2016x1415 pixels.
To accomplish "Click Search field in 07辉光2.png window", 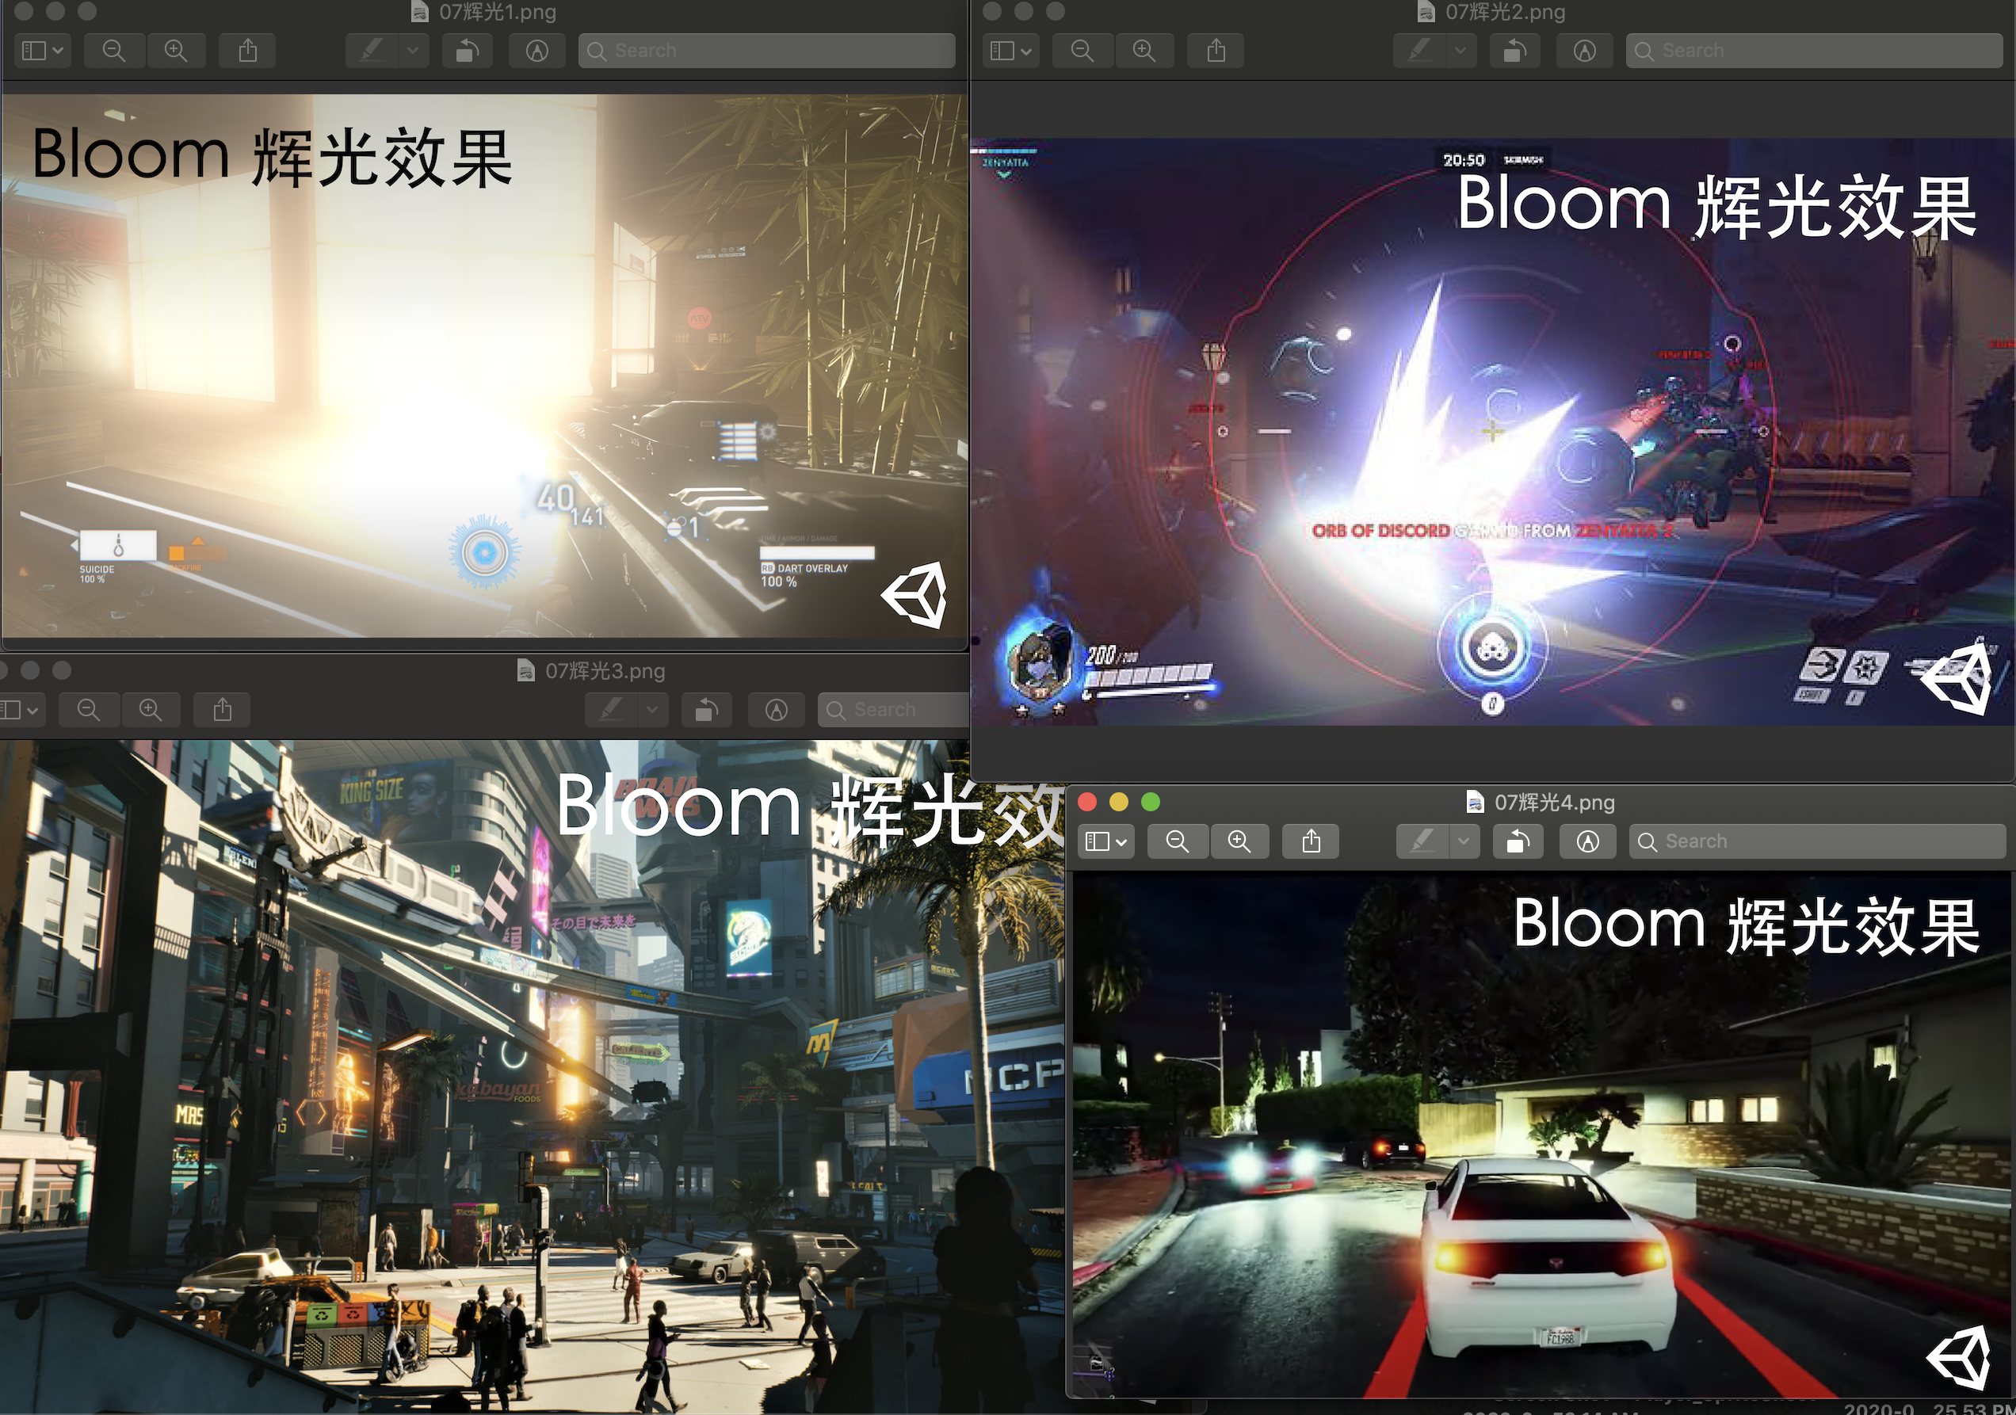I will tap(1814, 51).
